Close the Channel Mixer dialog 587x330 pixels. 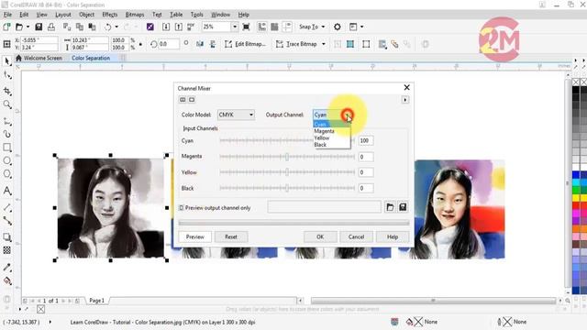point(407,88)
